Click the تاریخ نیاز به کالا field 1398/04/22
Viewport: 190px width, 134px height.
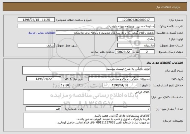pos(44,79)
